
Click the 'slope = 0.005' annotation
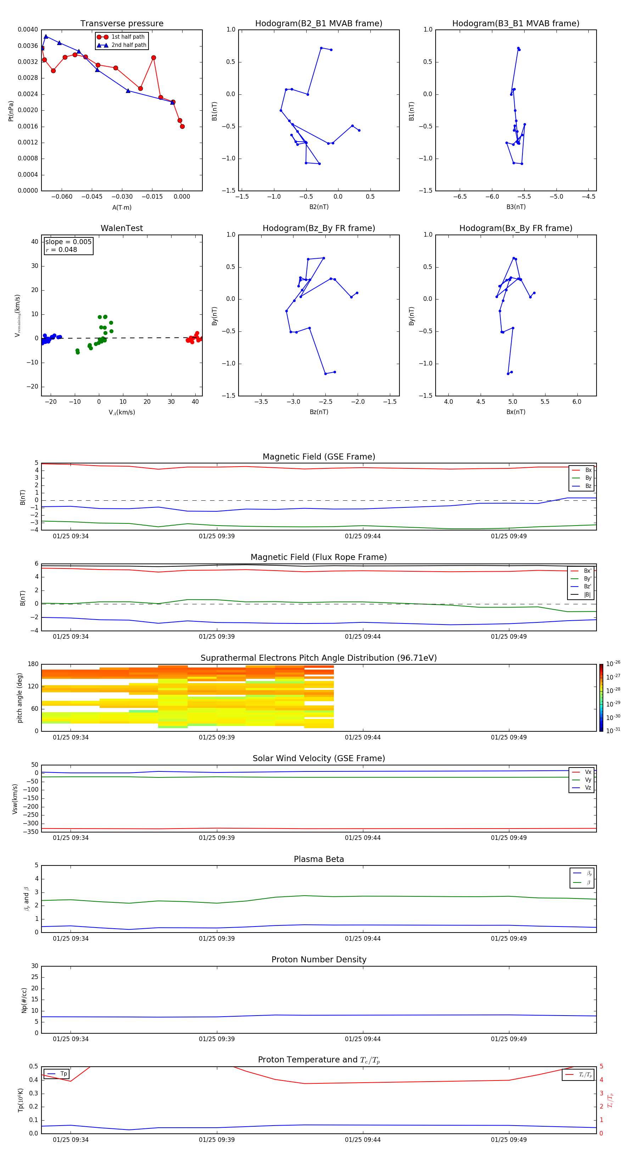68,242
